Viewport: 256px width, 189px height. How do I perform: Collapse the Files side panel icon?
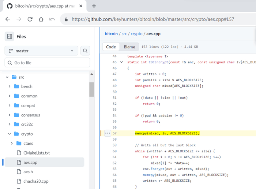pyautogui.click(x=10, y=36)
